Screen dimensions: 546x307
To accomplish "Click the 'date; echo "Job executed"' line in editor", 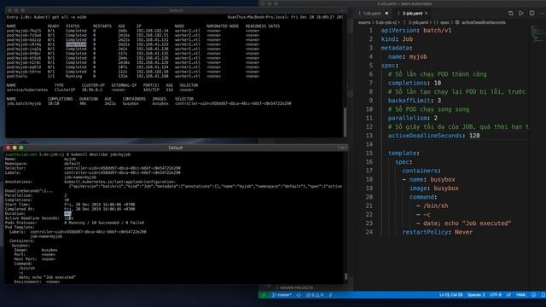I will coord(467,223).
